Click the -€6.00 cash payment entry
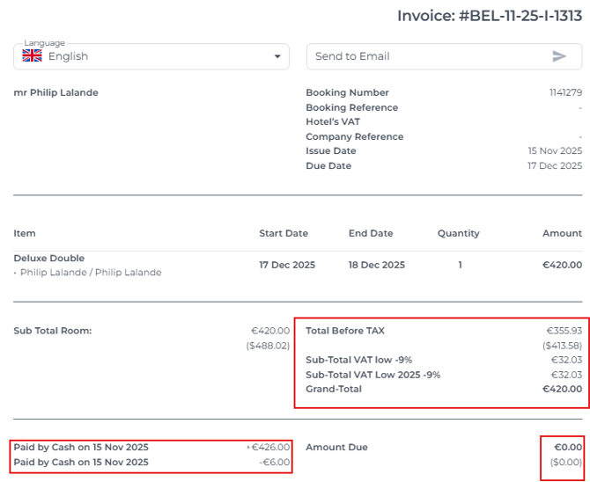Image resolution: width=590 pixels, height=482 pixels. pyautogui.click(x=271, y=463)
